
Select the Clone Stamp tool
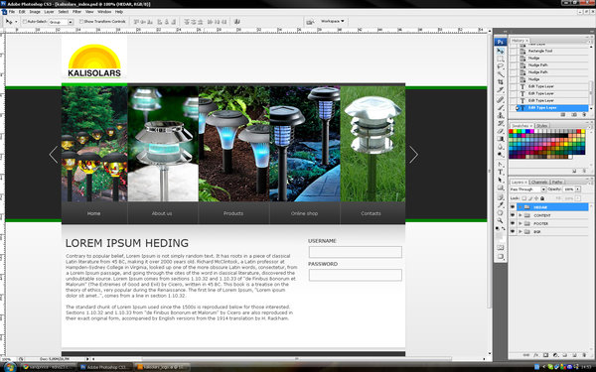(501, 115)
